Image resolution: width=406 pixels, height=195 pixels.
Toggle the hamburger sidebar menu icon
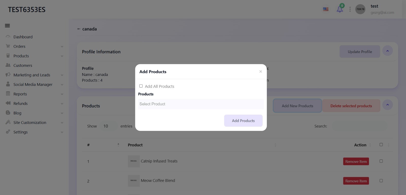[7, 26]
